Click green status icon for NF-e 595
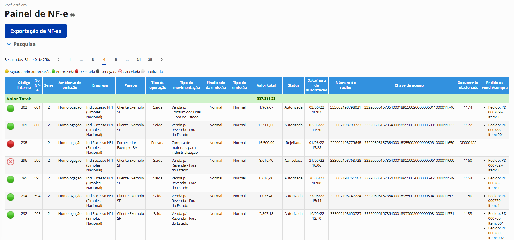Screen dimensions: 514x240 point(11,179)
